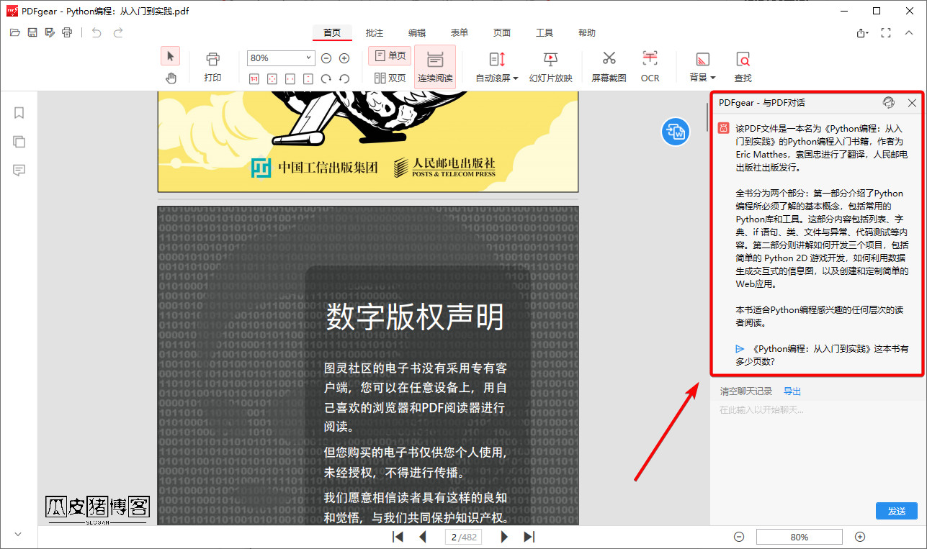927x549 pixels.
Task: Rotate the page clockwise
Action: coord(326,78)
